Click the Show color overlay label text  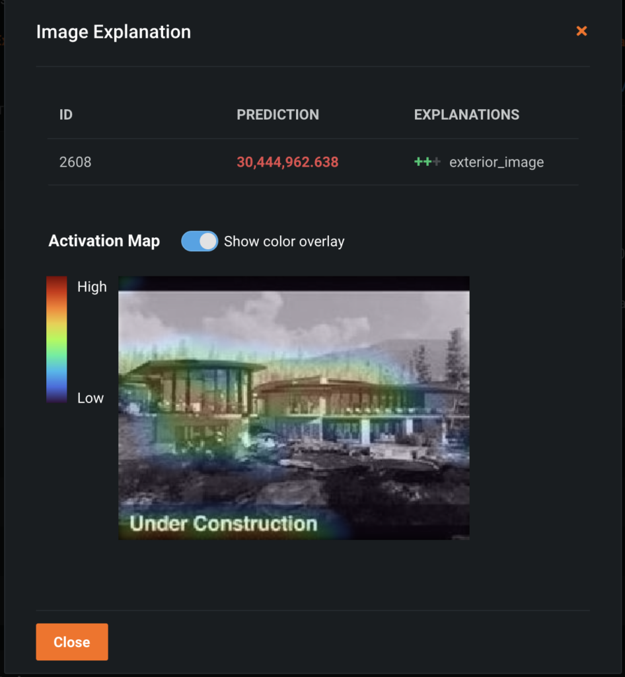pos(284,241)
